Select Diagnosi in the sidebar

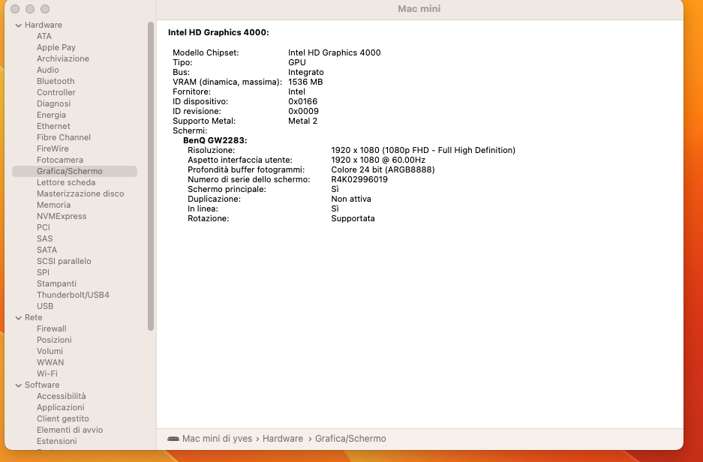(53, 103)
